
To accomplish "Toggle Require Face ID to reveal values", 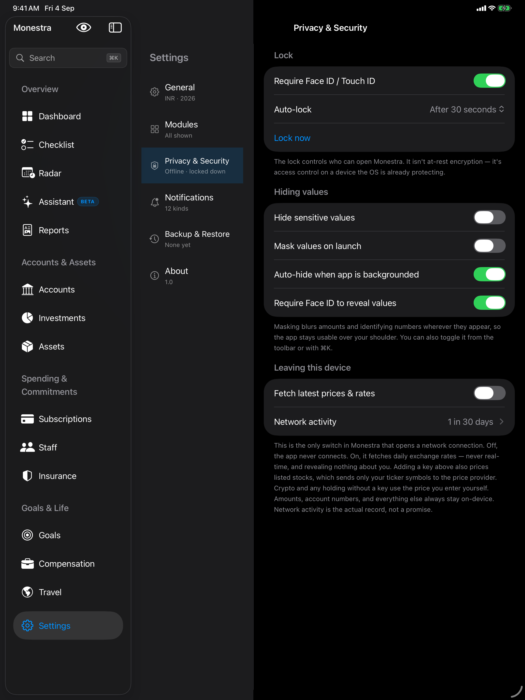I will coord(489,303).
